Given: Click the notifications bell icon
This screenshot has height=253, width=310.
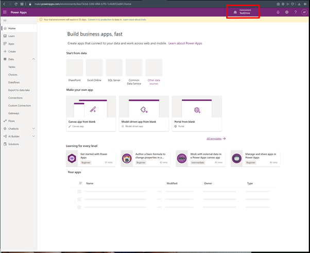Looking at the screenshot, I should click(x=278, y=12).
